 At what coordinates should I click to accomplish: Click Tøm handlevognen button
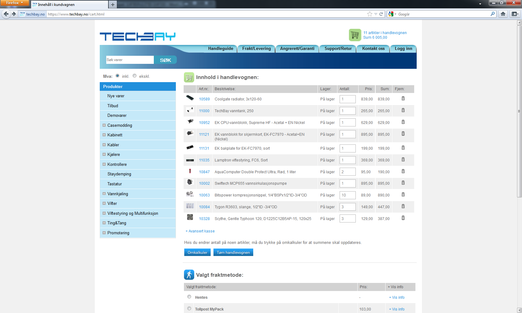(233, 253)
